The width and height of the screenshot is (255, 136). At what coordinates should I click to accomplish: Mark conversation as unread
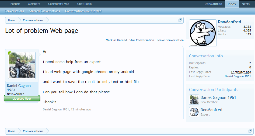click(x=116, y=40)
